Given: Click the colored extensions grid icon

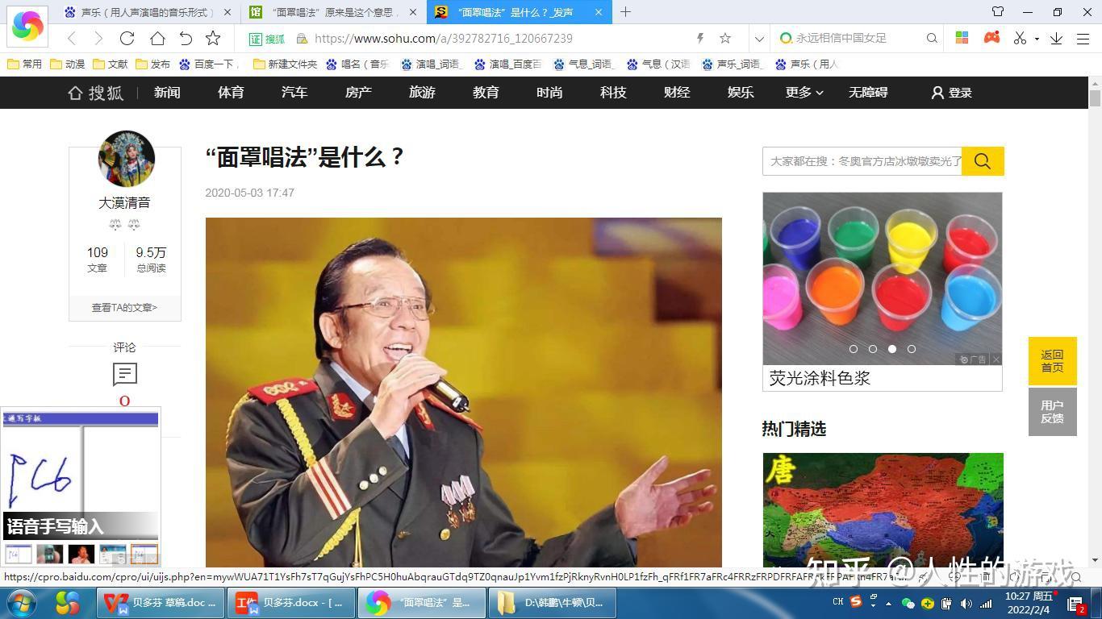Looking at the screenshot, I should point(962,38).
